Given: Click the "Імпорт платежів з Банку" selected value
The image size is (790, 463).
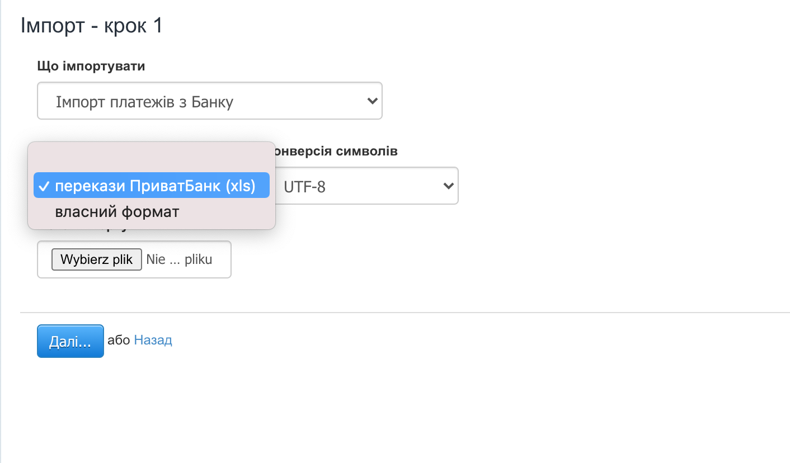Looking at the screenshot, I should [x=144, y=102].
